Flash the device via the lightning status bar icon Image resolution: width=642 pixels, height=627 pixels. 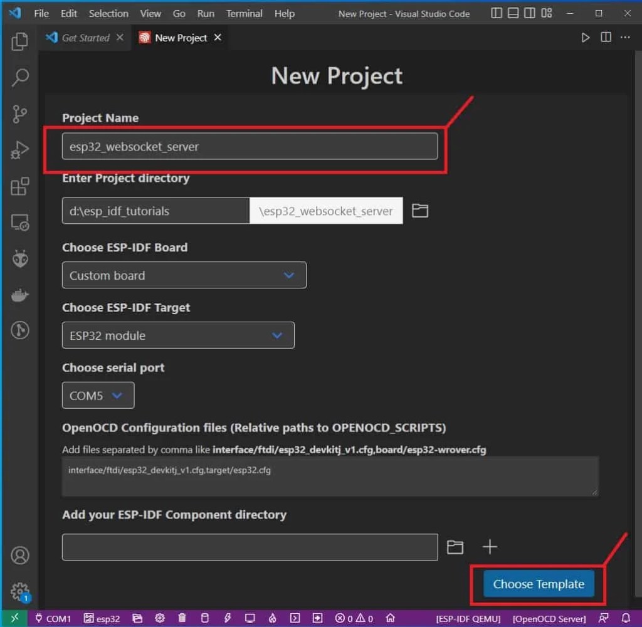(x=226, y=618)
